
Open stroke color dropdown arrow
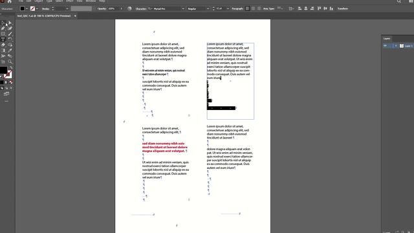tap(37, 8)
